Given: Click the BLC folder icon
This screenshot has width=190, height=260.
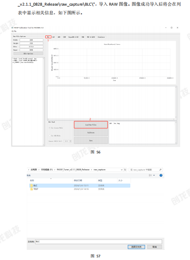Looking at the screenshot, I should point(31,185).
